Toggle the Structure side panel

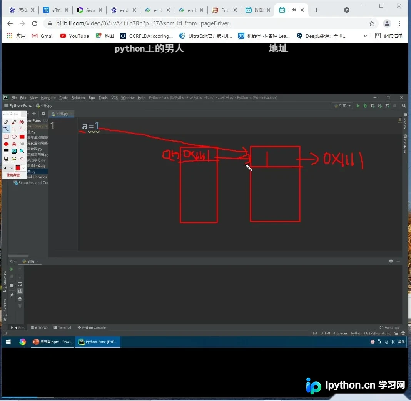point(5,281)
